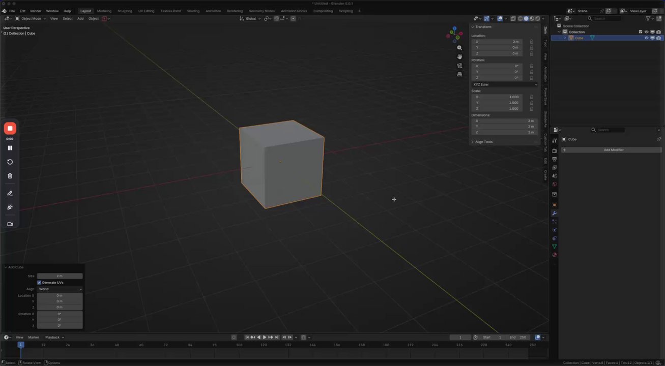Click the hand pan icon in the viewport
This screenshot has width=665, height=366.
pos(459,56)
